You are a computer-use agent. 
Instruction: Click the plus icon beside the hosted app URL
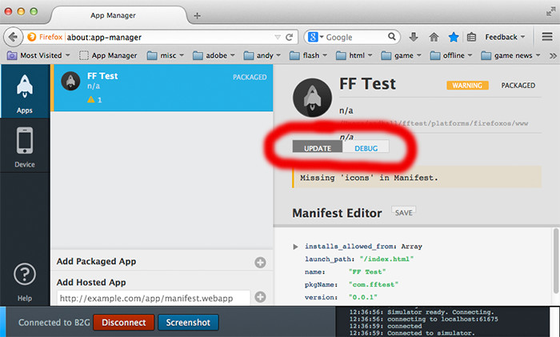260,297
